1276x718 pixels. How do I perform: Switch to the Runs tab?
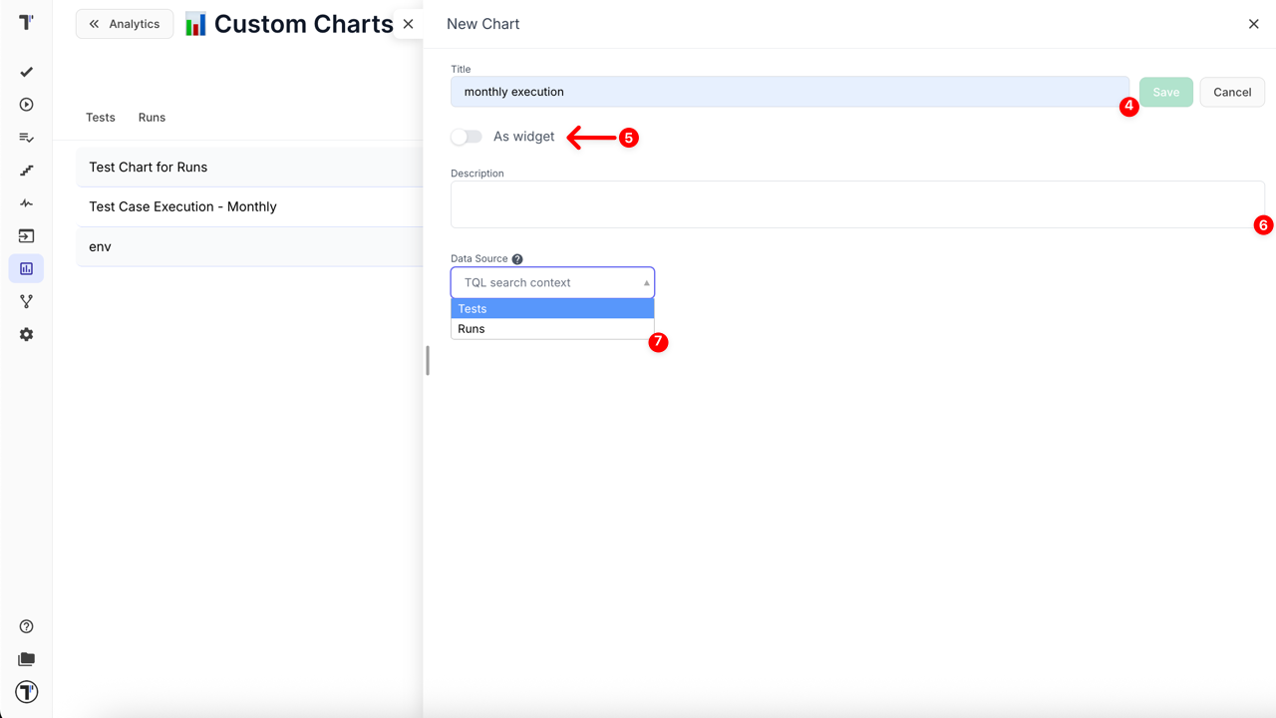[152, 118]
